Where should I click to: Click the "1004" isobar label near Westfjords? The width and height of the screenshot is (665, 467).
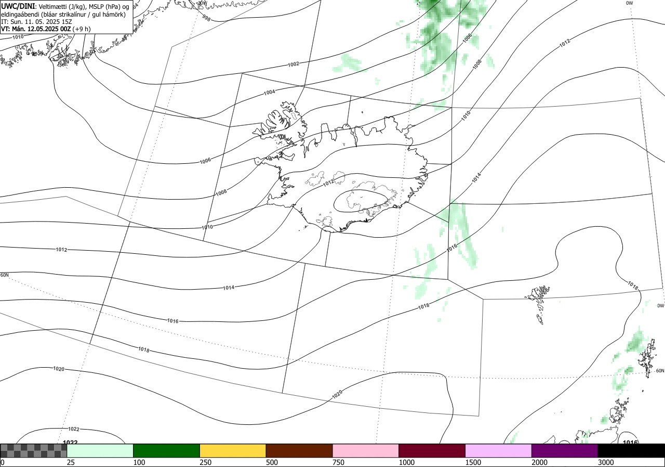coord(270,92)
